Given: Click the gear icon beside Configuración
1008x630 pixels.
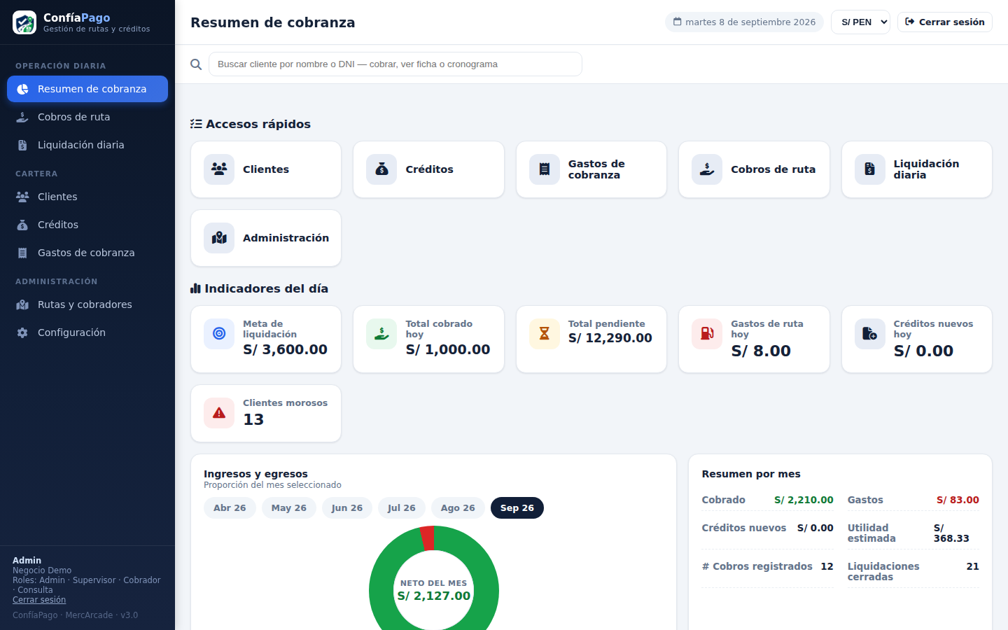Looking at the screenshot, I should pos(22,332).
